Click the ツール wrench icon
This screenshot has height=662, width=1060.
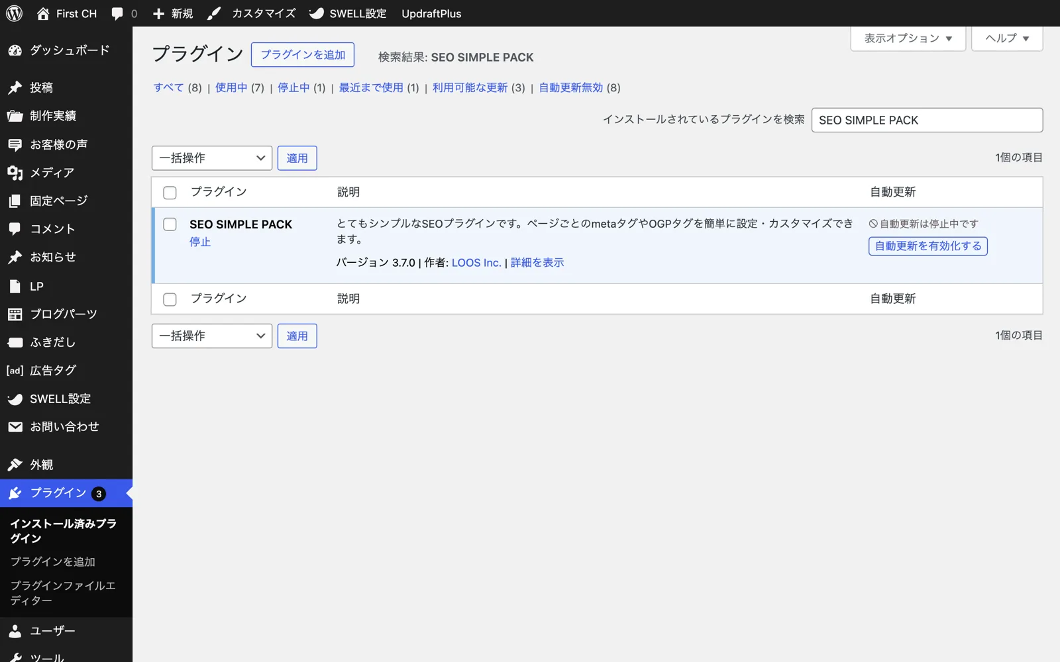[15, 657]
